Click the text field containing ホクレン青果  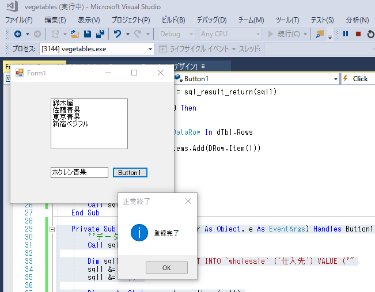79,173
